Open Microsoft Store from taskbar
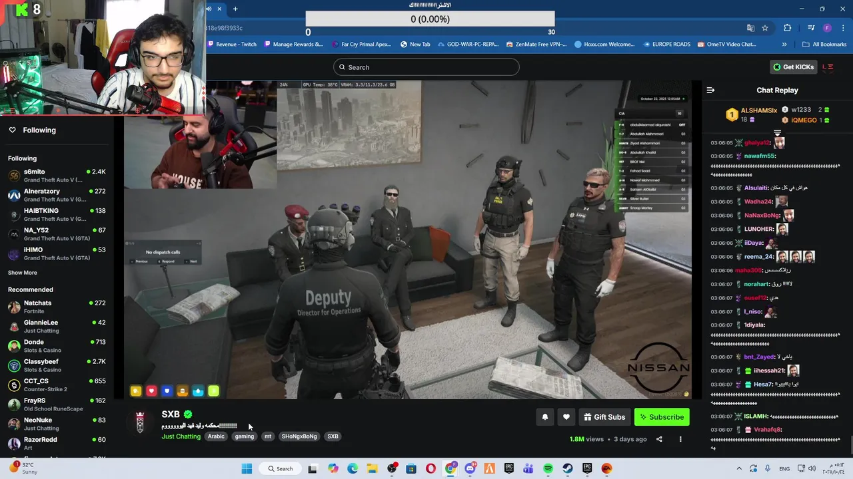 pos(411,468)
